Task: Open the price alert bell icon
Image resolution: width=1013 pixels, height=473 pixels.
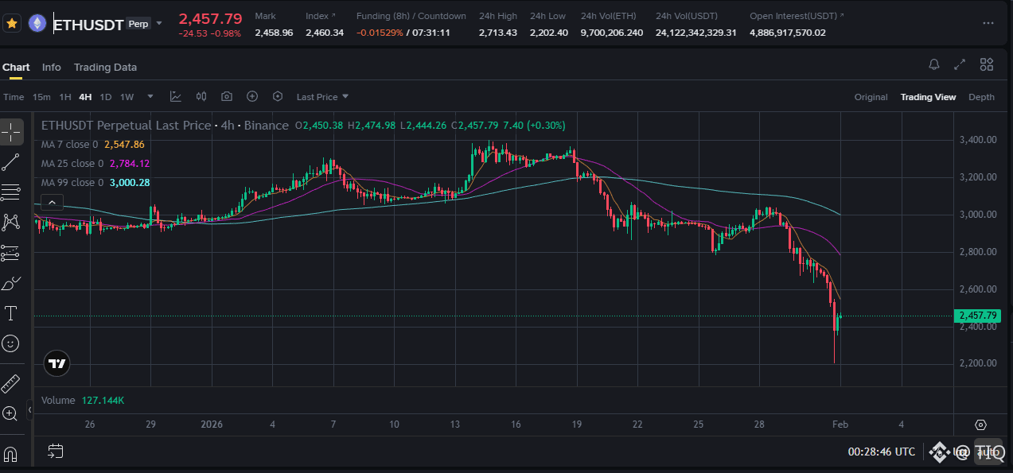Action: 934,64
